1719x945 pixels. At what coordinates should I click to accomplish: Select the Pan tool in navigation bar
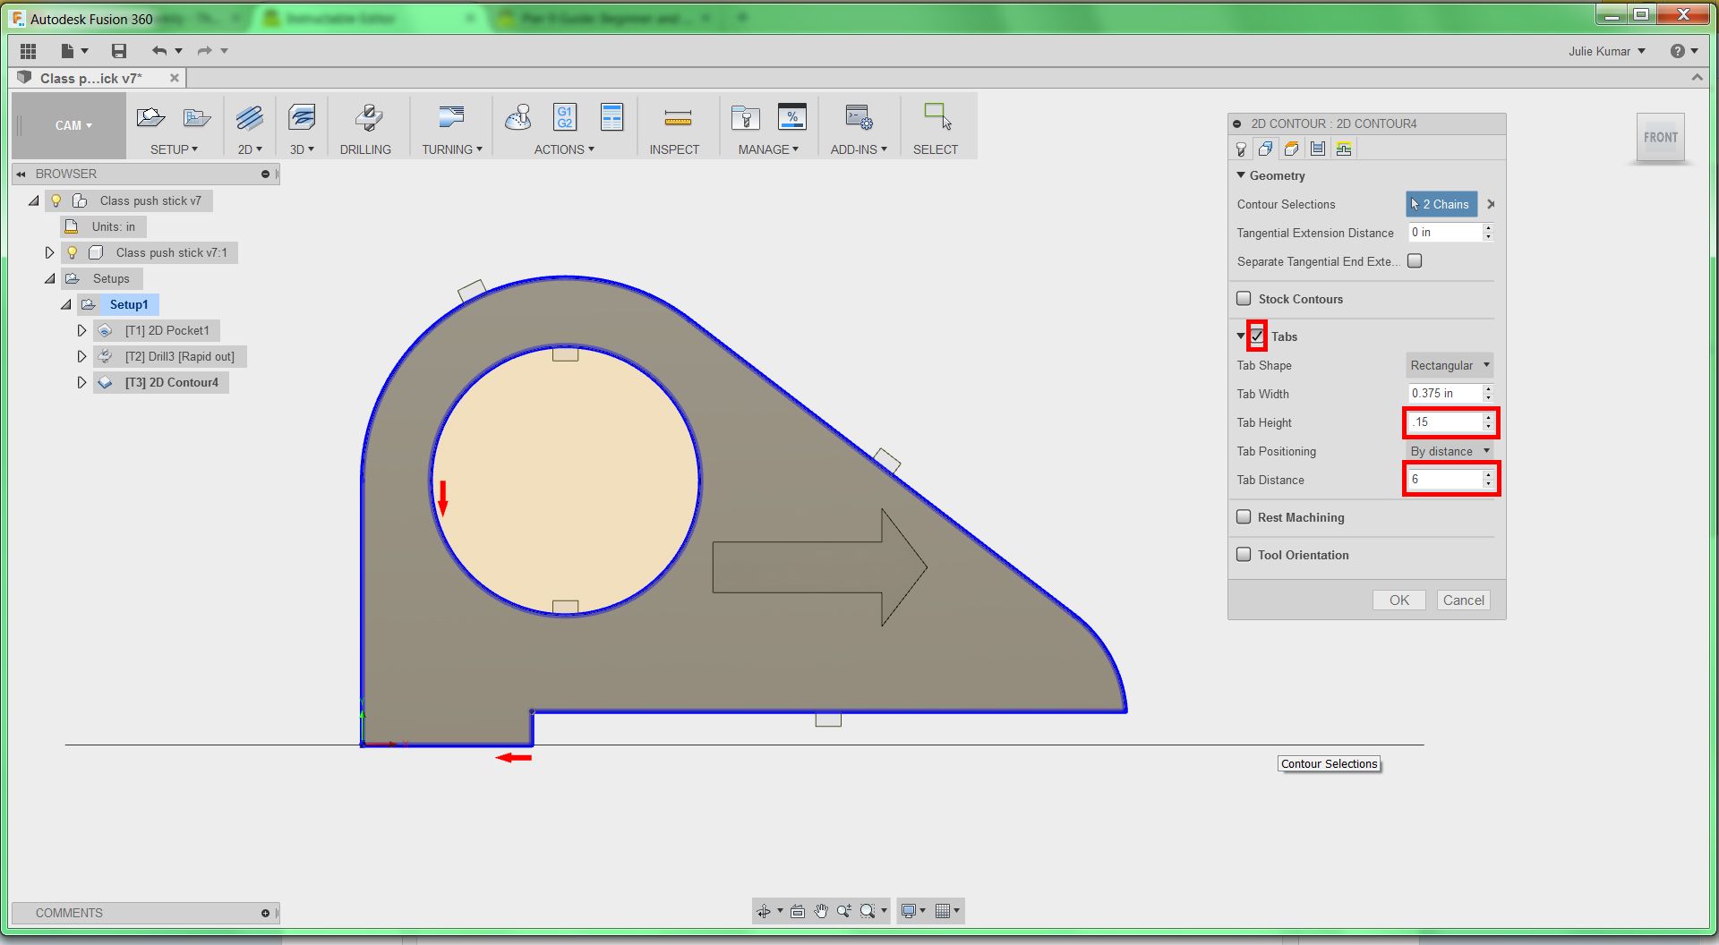coord(820,910)
